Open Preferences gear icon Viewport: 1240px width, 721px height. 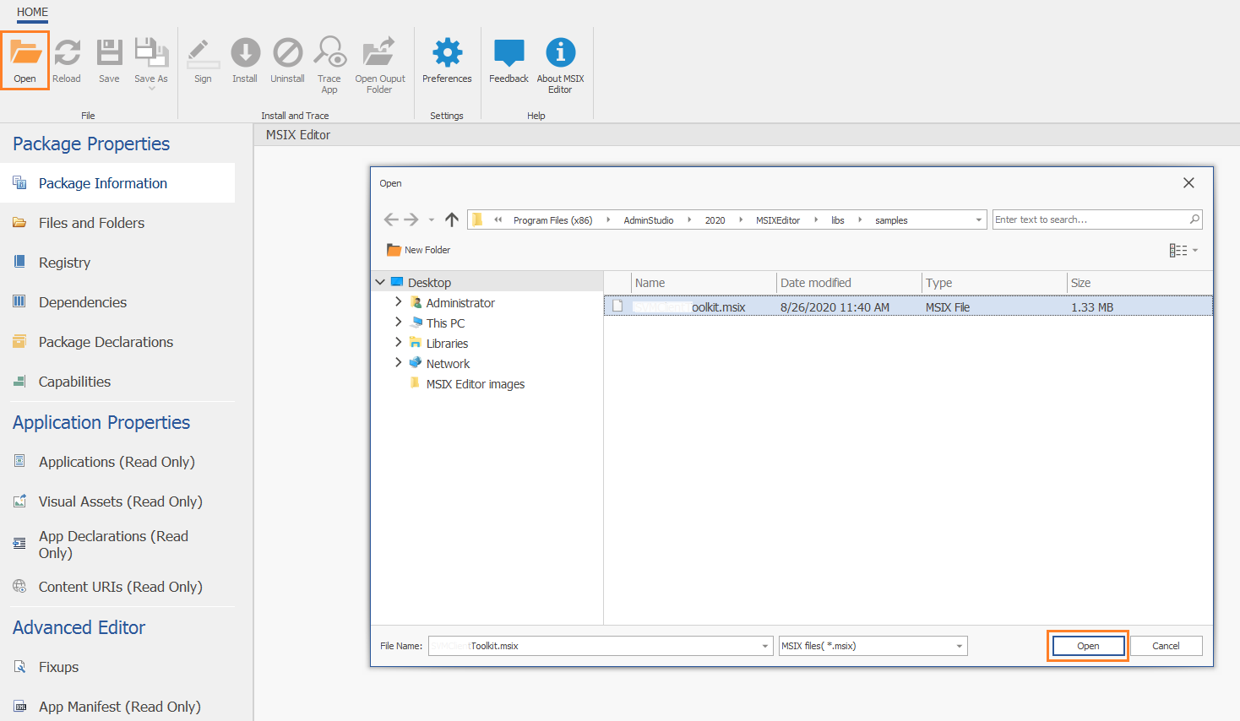click(447, 52)
